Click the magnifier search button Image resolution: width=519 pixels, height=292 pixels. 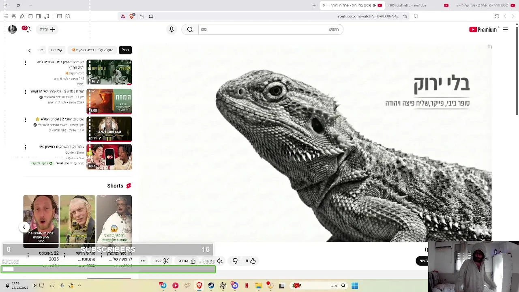click(190, 29)
